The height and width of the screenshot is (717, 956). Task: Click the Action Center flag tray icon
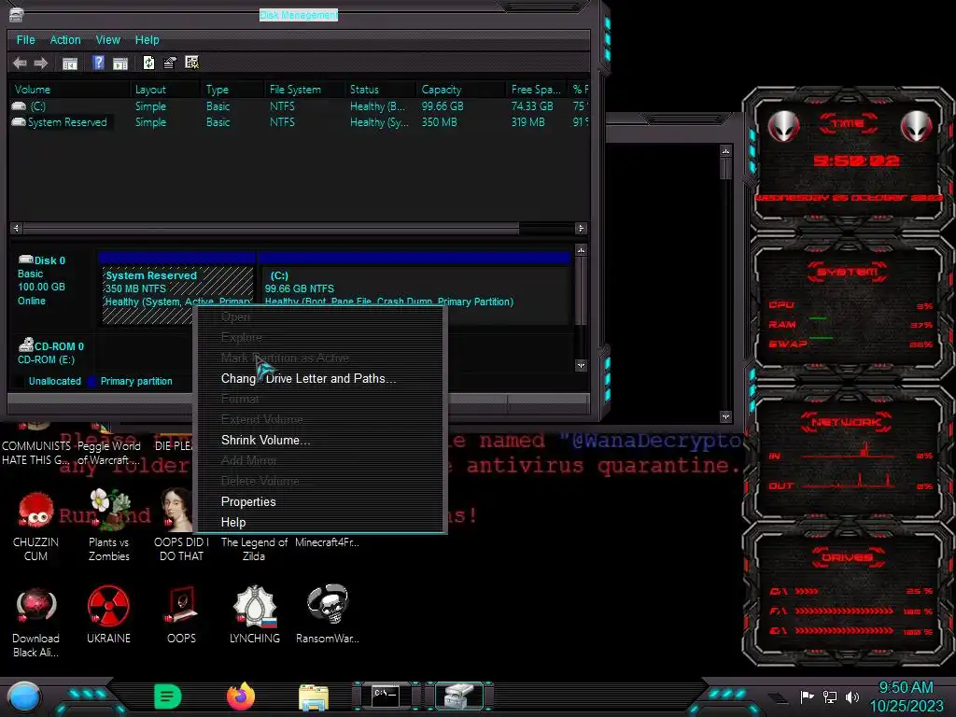[x=808, y=696]
